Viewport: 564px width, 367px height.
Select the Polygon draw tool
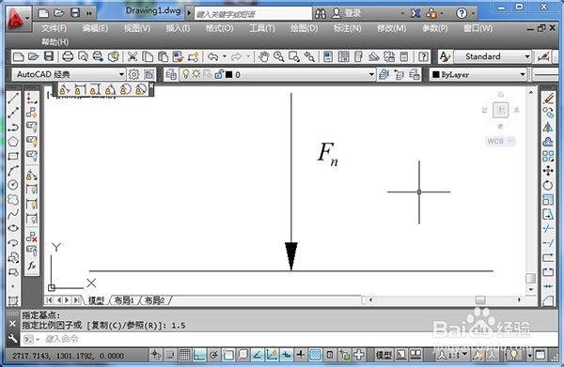click(x=13, y=142)
